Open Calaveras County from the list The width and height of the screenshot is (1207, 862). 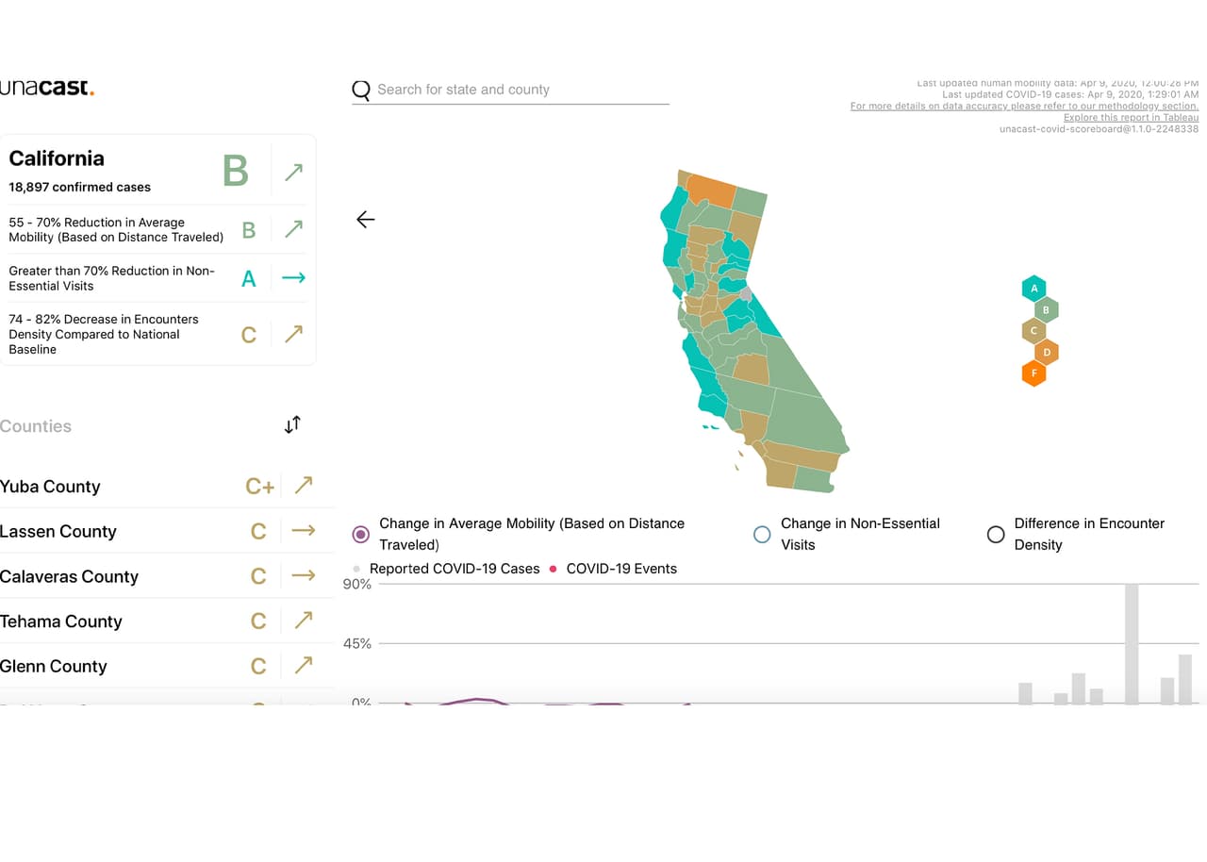point(70,577)
